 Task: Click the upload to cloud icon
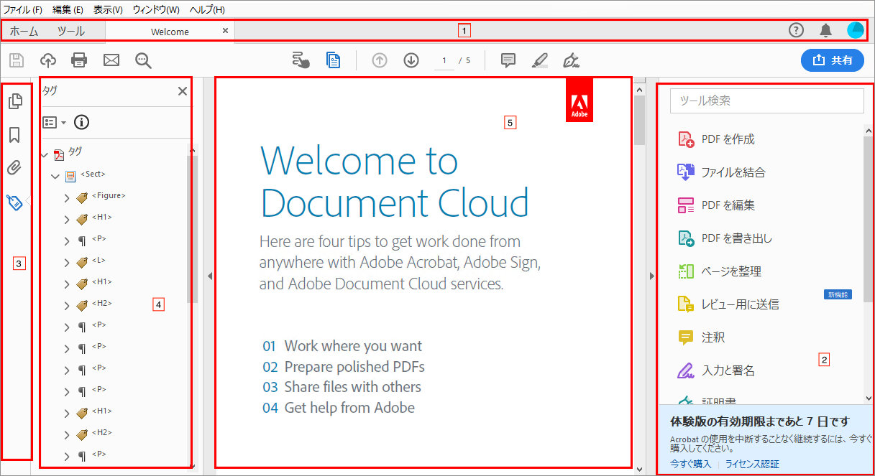click(47, 60)
